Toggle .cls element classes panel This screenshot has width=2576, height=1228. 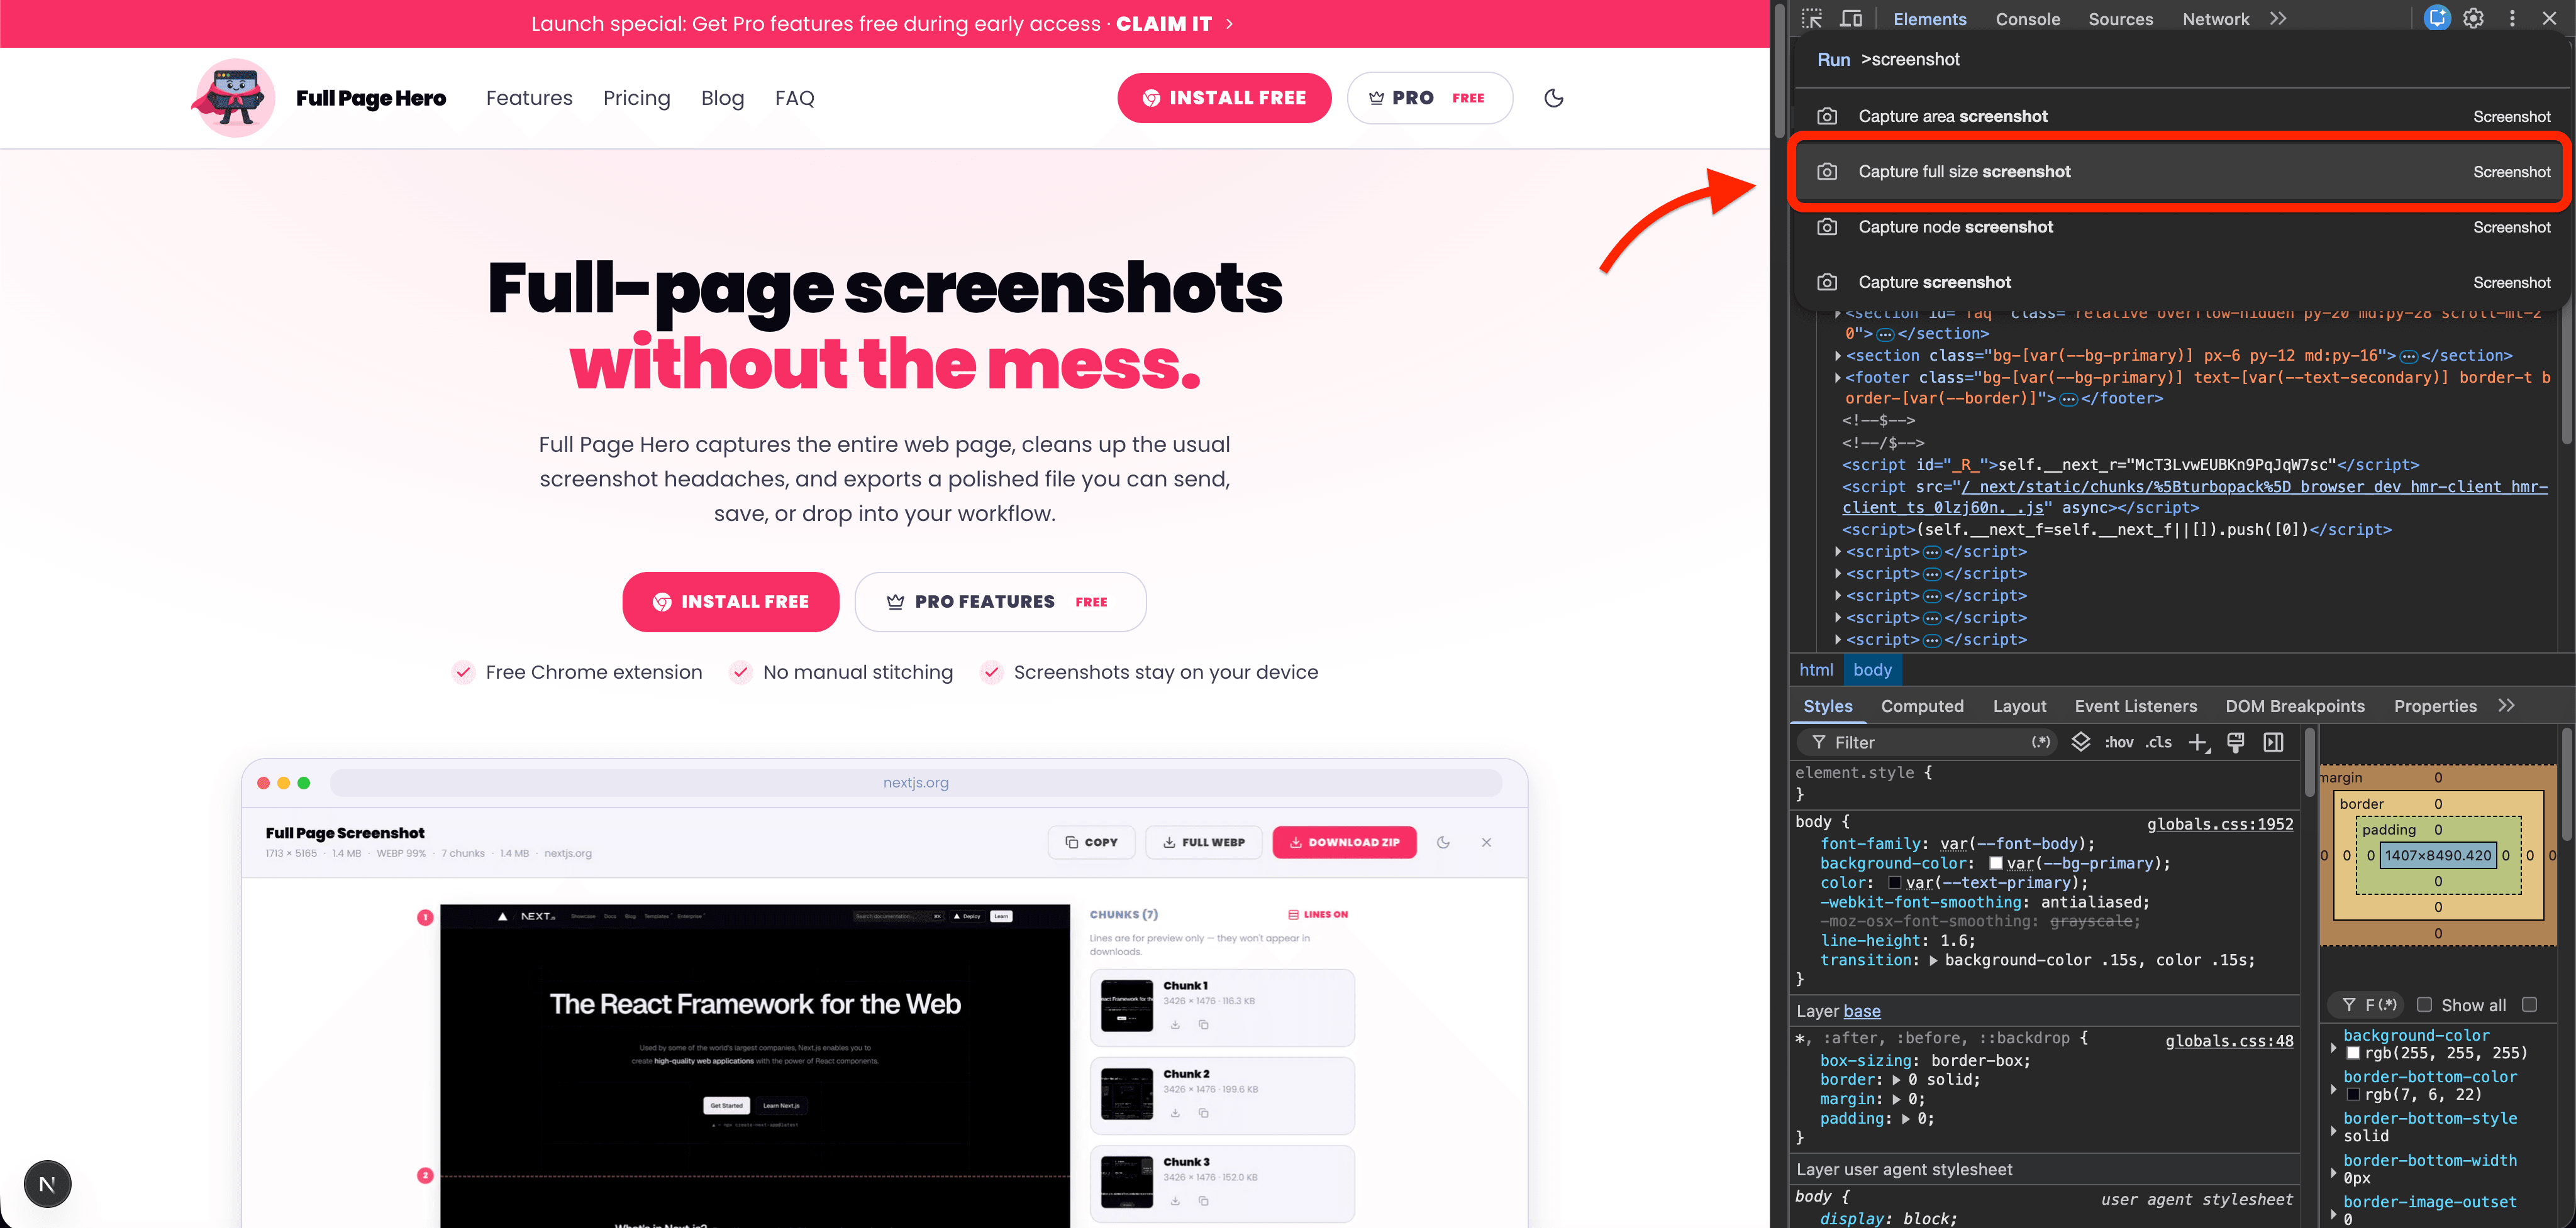click(2158, 742)
